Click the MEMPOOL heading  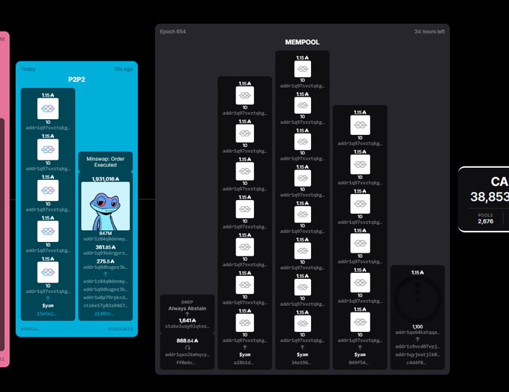pyautogui.click(x=302, y=42)
